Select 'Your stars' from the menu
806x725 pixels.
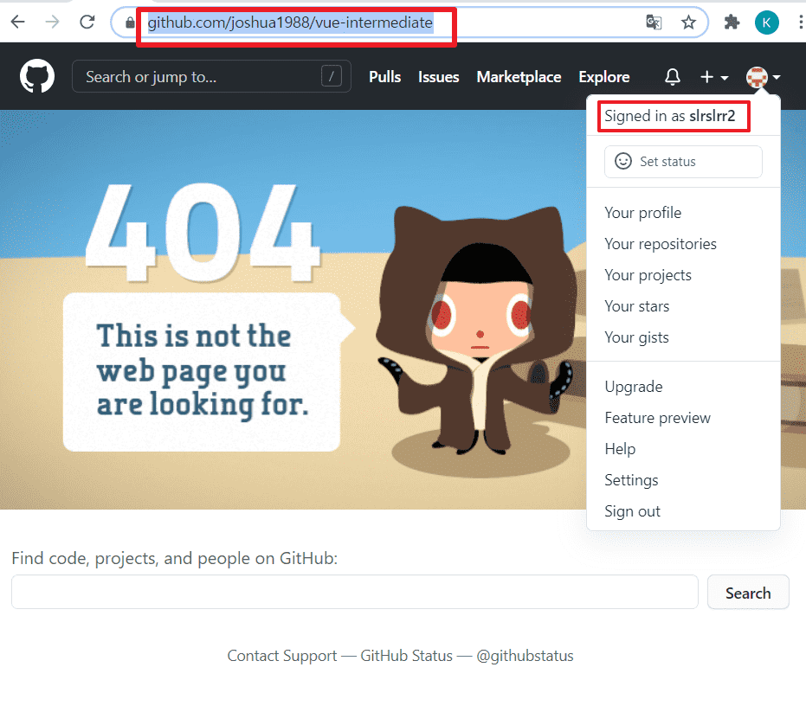click(636, 306)
